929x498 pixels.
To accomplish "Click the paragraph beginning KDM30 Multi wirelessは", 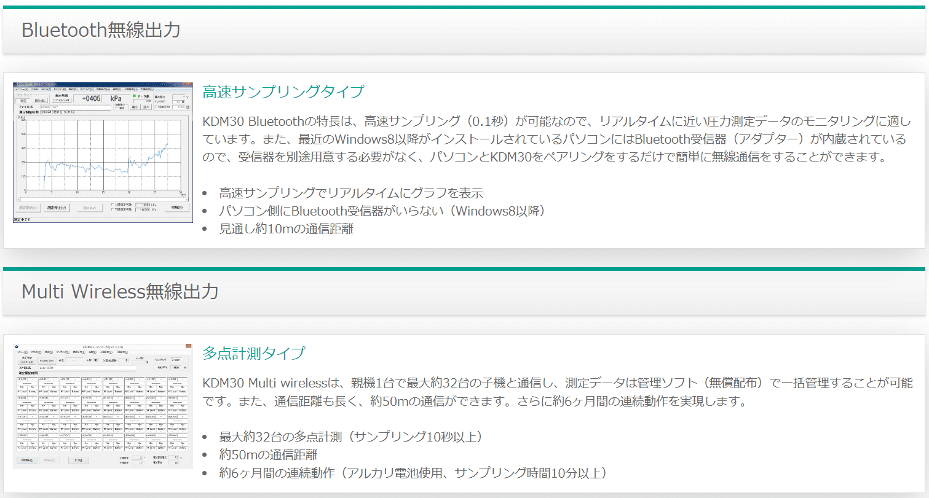I will click(x=558, y=393).
